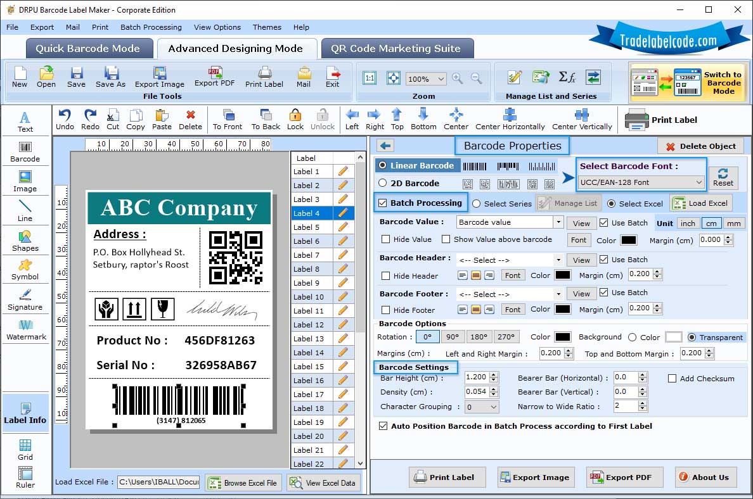This screenshot has height=499, width=753.
Task: Center object Horizontally
Action: 510,120
